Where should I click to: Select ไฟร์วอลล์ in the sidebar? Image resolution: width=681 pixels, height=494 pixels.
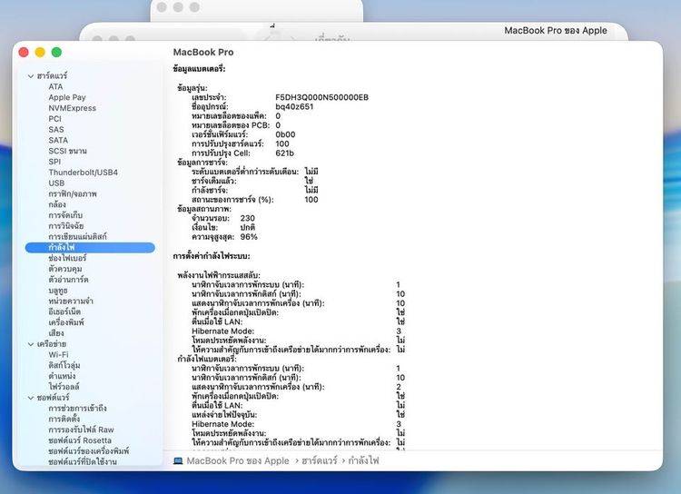click(x=64, y=387)
